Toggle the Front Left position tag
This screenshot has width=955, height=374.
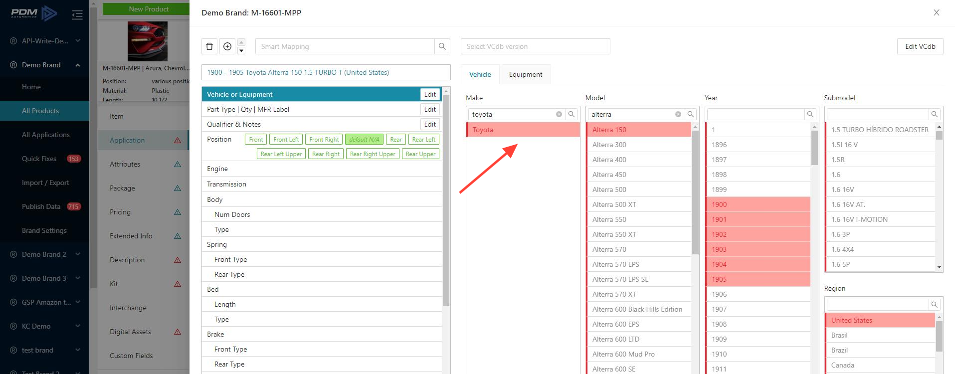click(x=286, y=140)
